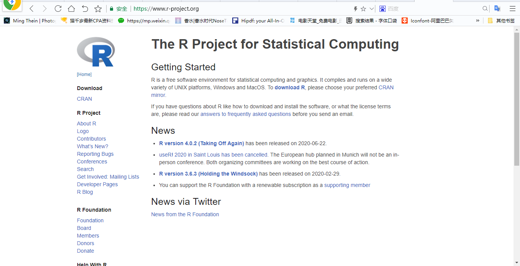
Task: Open News from the R Foundation link
Action: pos(185,214)
